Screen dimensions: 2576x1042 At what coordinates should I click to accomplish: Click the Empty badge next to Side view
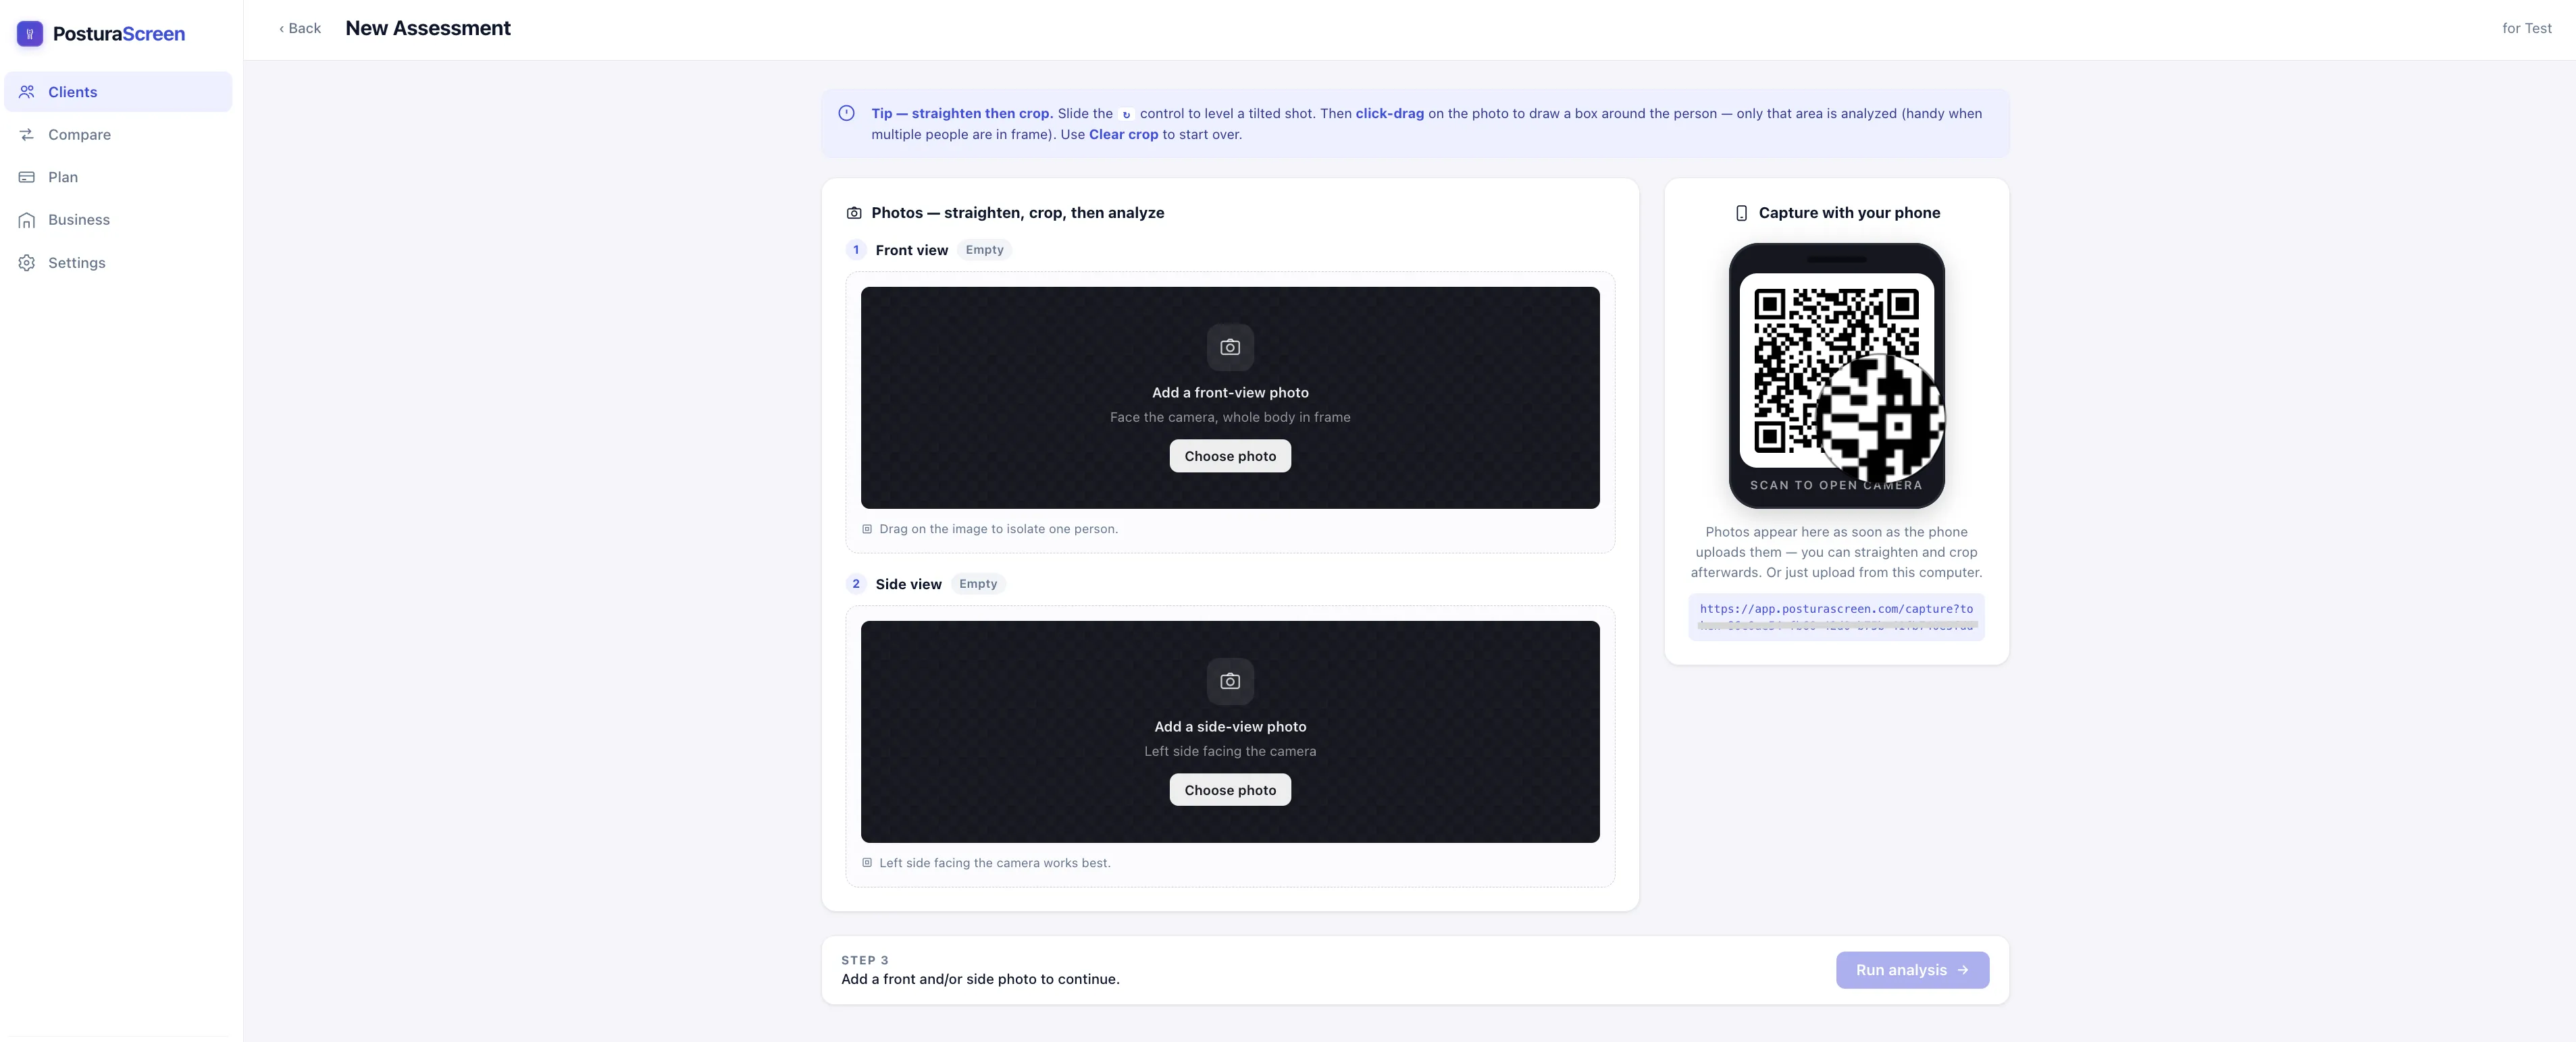pyautogui.click(x=978, y=584)
